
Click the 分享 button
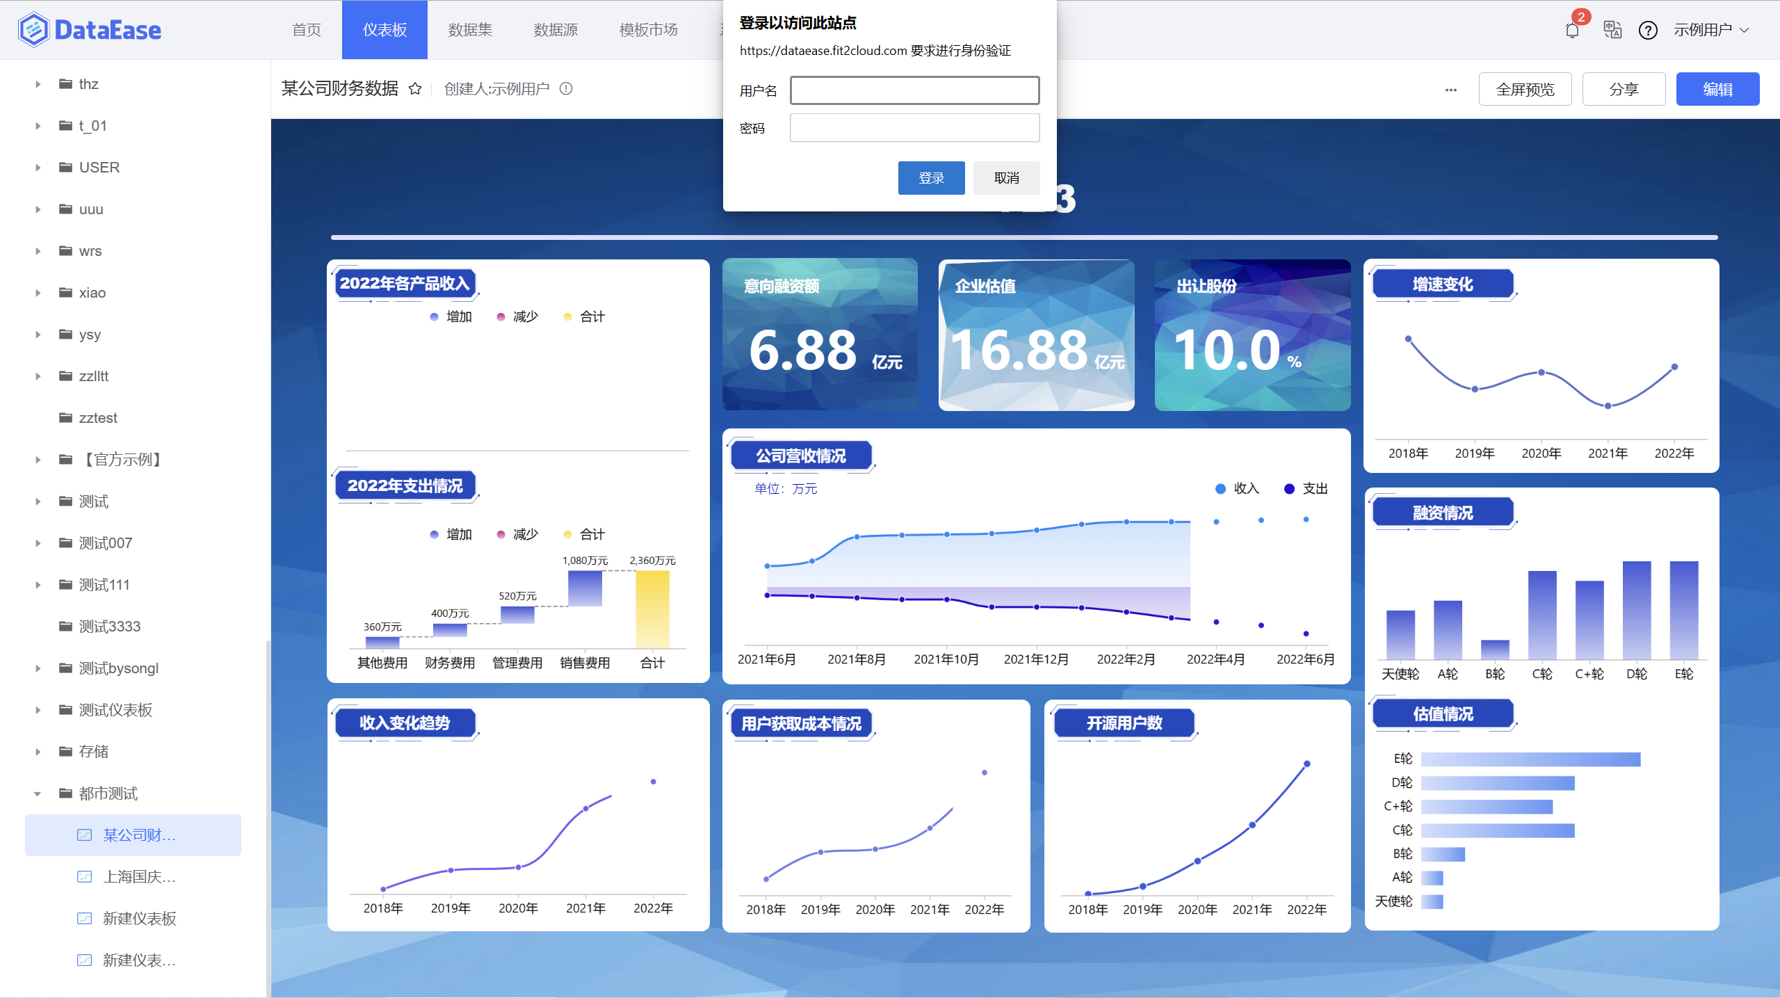[1624, 89]
